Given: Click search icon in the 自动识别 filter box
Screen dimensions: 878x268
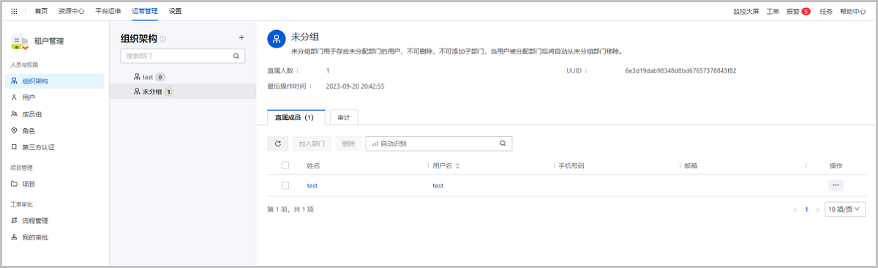Looking at the screenshot, I should (503, 144).
